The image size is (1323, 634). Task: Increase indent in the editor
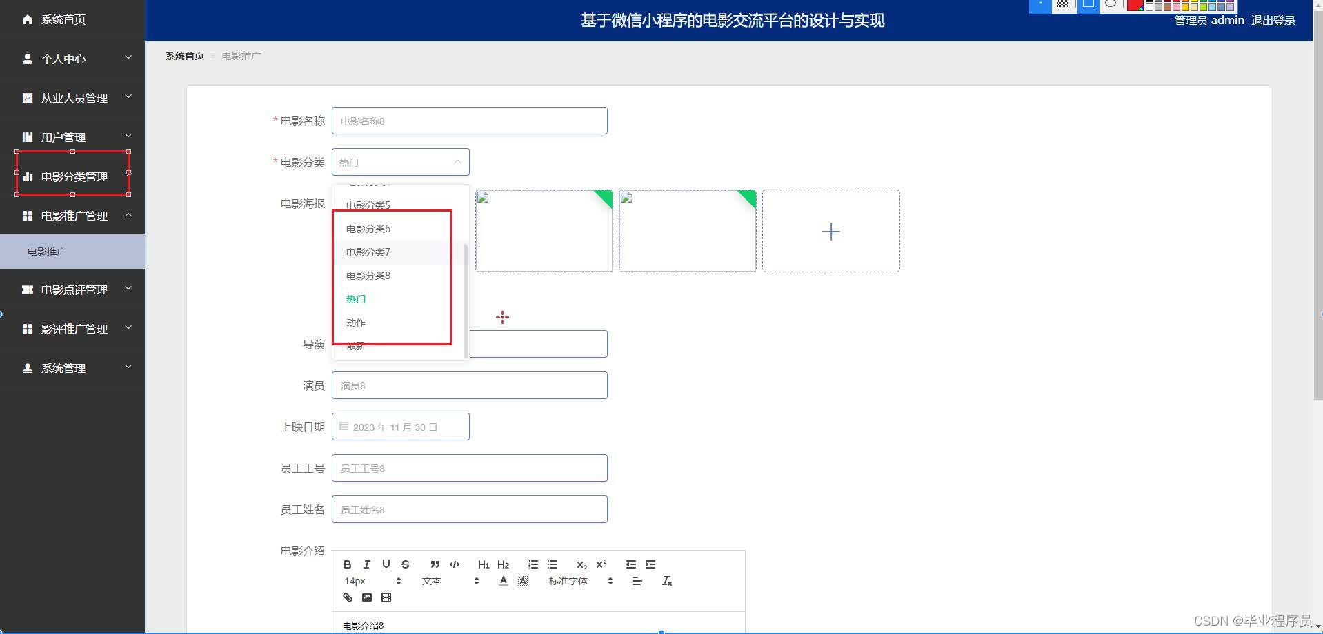coord(650,564)
